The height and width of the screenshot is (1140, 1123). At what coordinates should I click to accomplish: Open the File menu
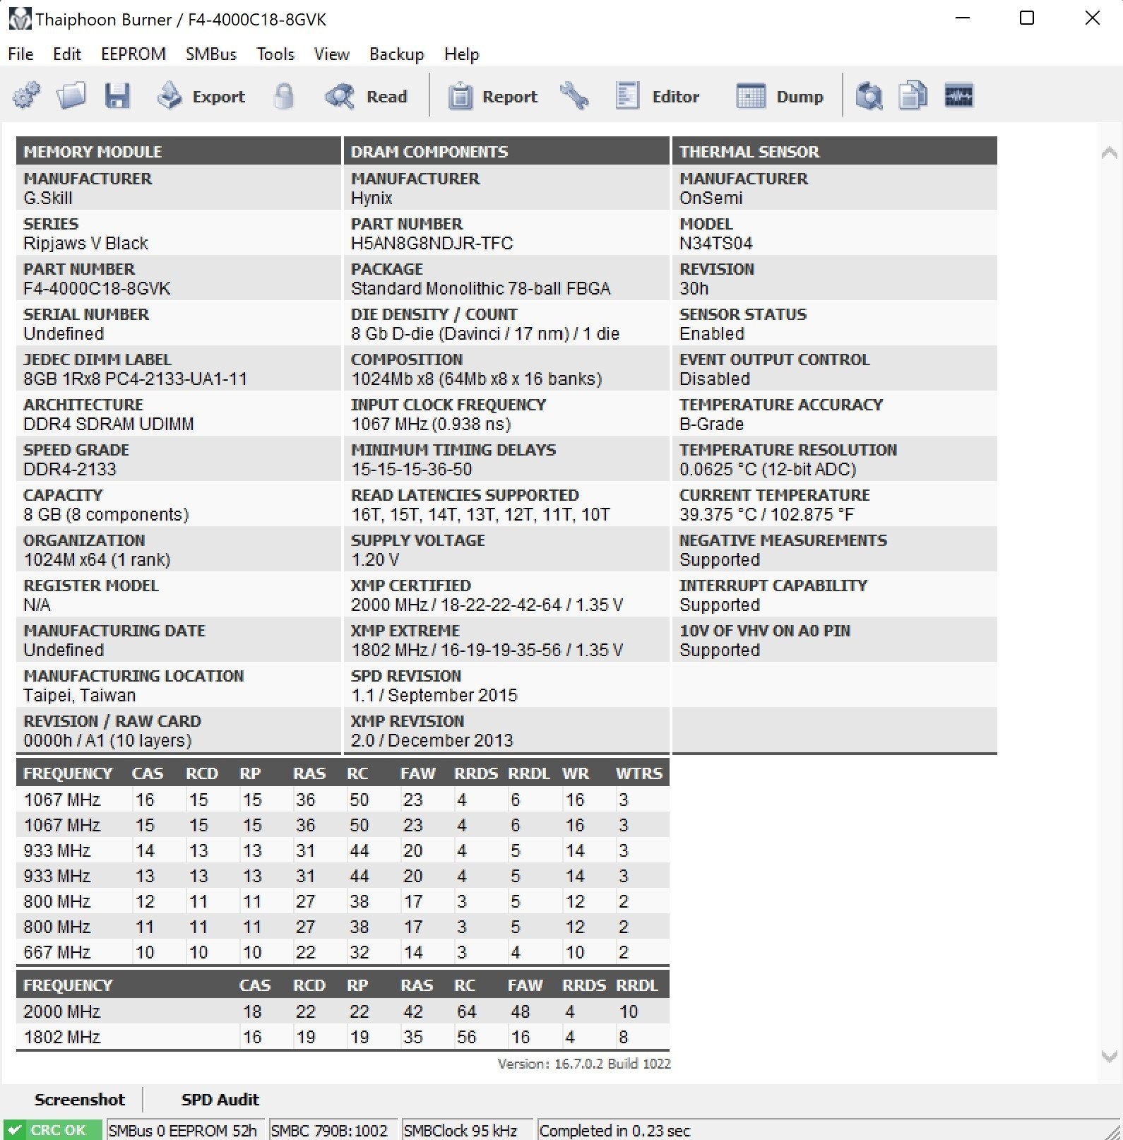[20, 54]
